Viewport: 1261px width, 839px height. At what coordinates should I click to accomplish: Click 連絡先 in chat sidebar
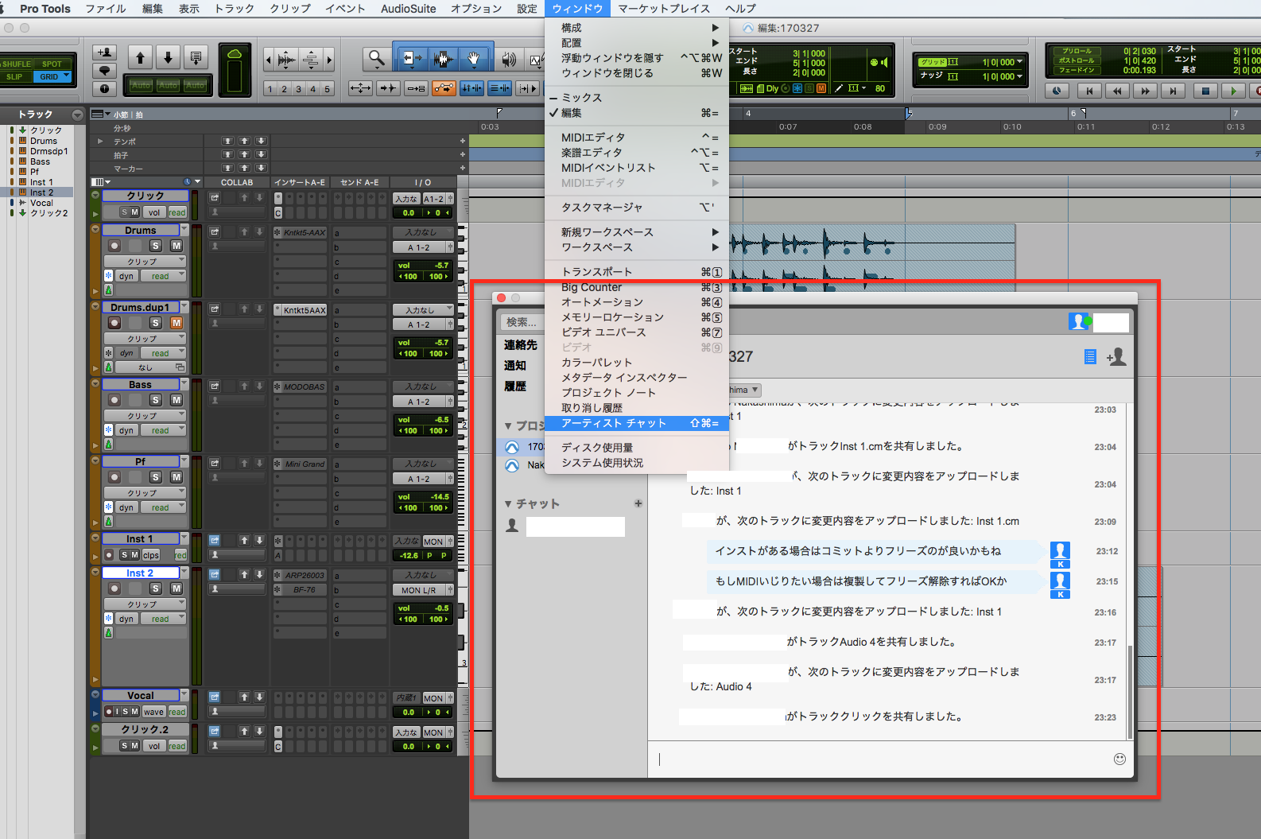coord(521,344)
